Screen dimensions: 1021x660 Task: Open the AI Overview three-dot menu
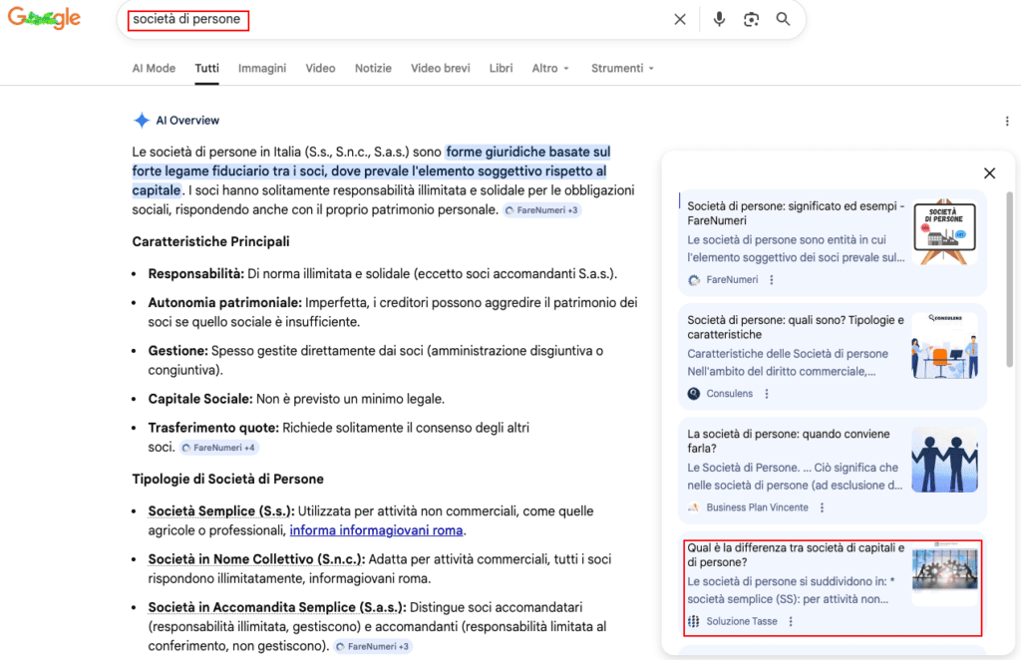(1007, 120)
